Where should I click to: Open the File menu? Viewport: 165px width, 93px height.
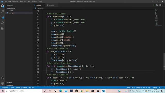[x=6, y=2]
